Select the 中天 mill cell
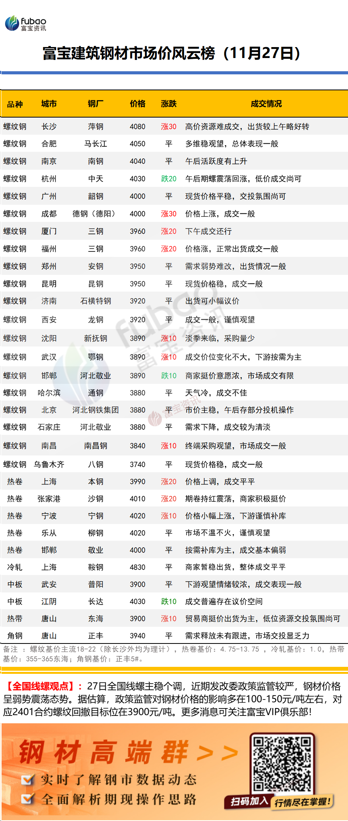Viewport: 348px width, 821px height. pos(96,179)
